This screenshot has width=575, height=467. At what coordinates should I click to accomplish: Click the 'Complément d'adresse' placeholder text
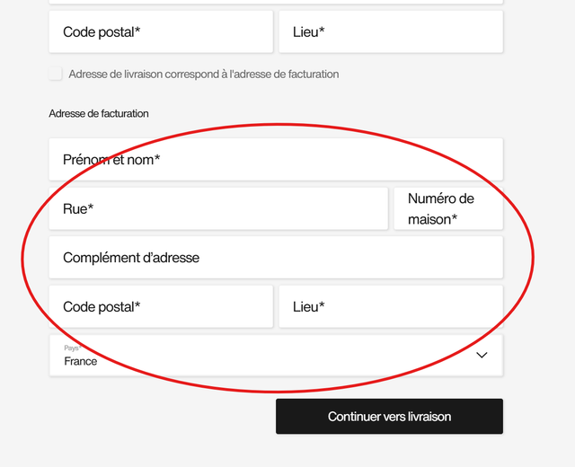pos(131,258)
